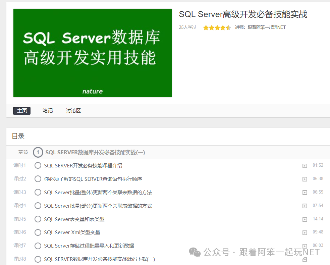Click the 25人学过 student count
Screen dimensions: 330x265
point(187,28)
